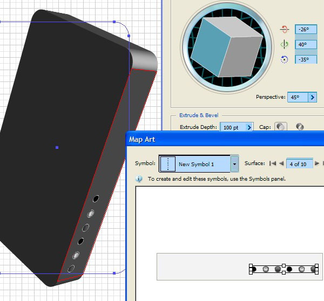The image size is (324, 301).
Task: Click the Z-axis rotation icon
Action: click(x=285, y=59)
